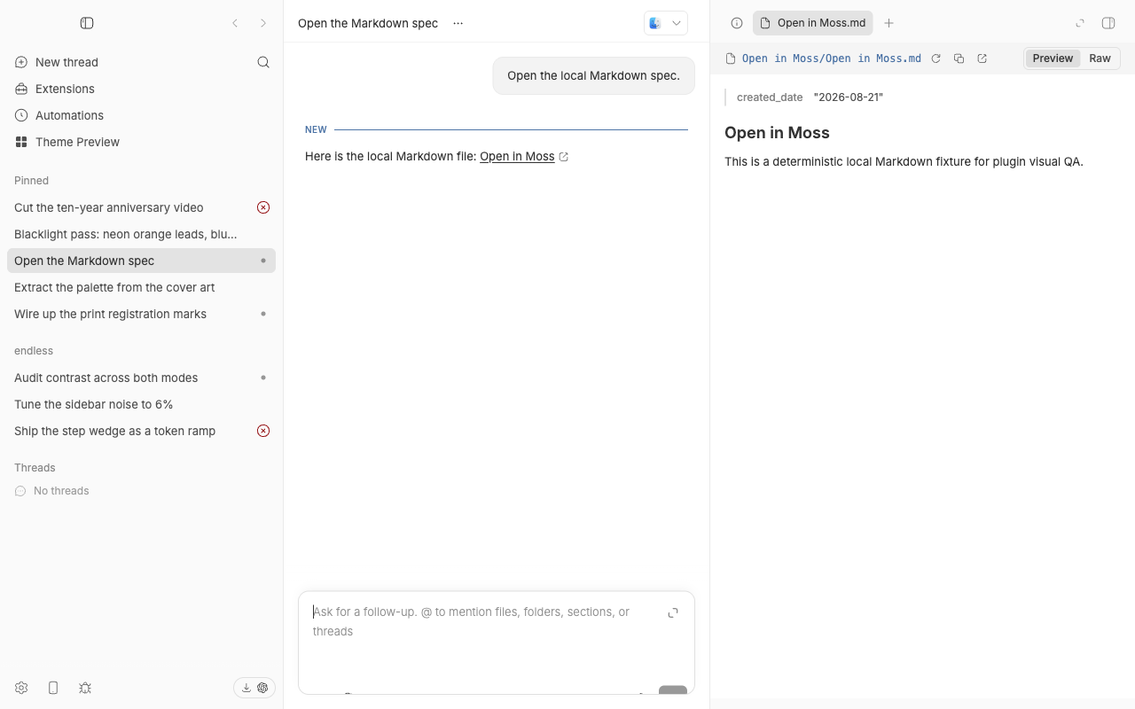The width and height of the screenshot is (1135, 709).
Task: Collapse the left sidebar with the panel icon
Action: [x=87, y=23]
